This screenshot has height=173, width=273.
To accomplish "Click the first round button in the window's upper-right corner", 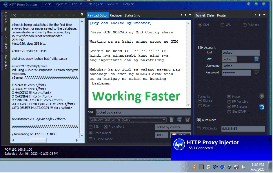I will click(x=248, y=4).
